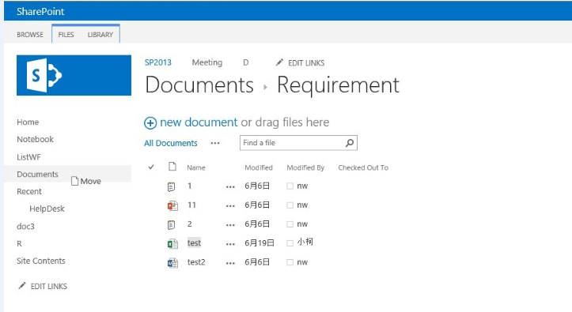Image resolution: width=572 pixels, height=312 pixels.
Task: Tick the presence checkbox beside 小柯
Action: (290, 242)
